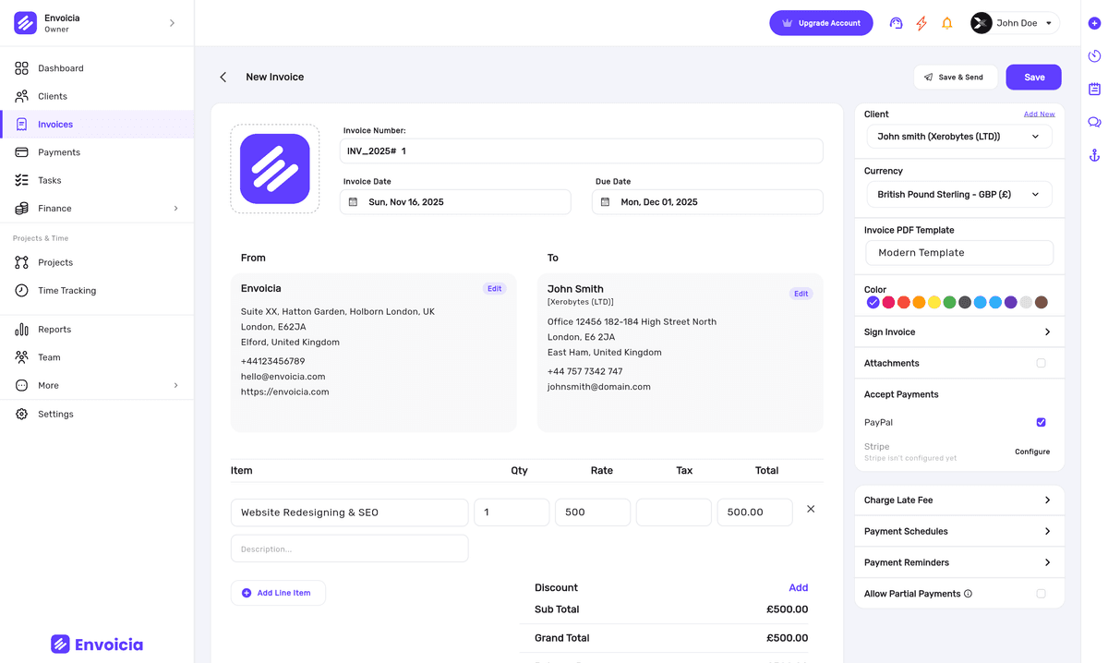Enable the Attachments checkbox
1108x663 pixels.
pos(1041,363)
